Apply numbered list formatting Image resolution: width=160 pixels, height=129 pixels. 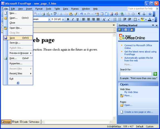pyautogui.click(x=115, y=19)
